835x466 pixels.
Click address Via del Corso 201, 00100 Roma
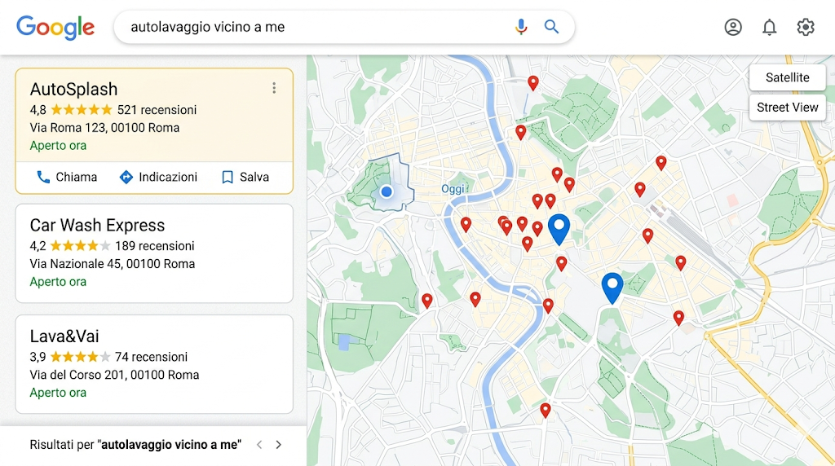click(114, 375)
